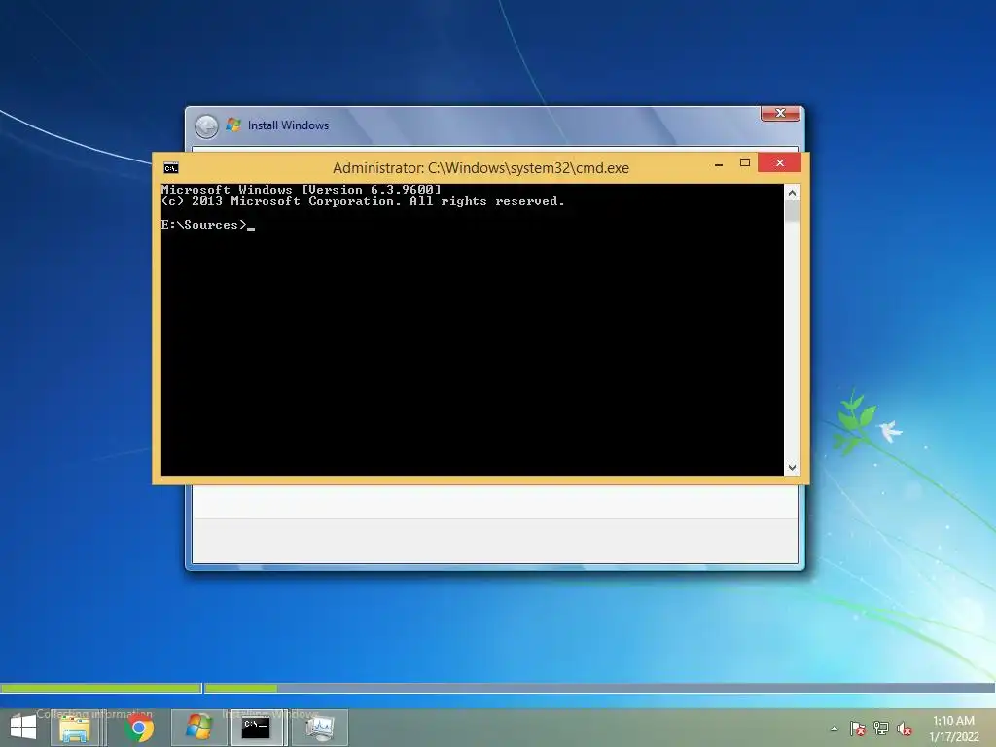The width and height of the screenshot is (996, 747).
Task: Click the cmd scrollbar thumb
Action: pos(792,211)
